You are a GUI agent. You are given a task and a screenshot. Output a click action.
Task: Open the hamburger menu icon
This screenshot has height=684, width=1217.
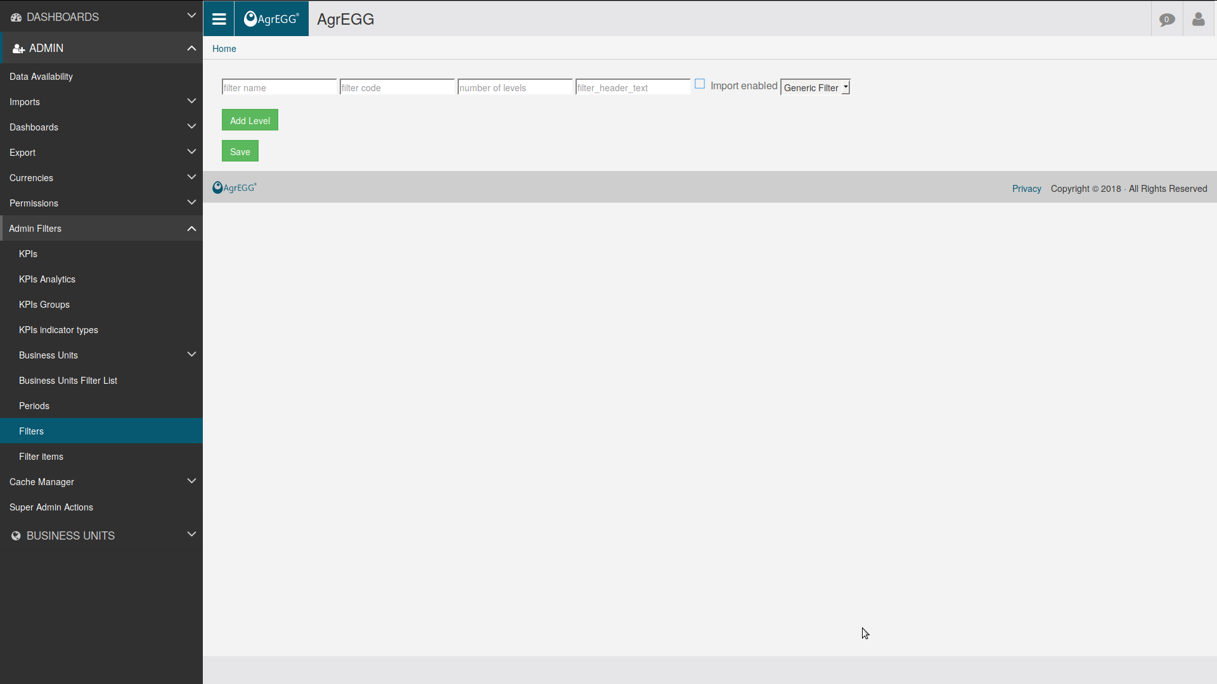219,18
